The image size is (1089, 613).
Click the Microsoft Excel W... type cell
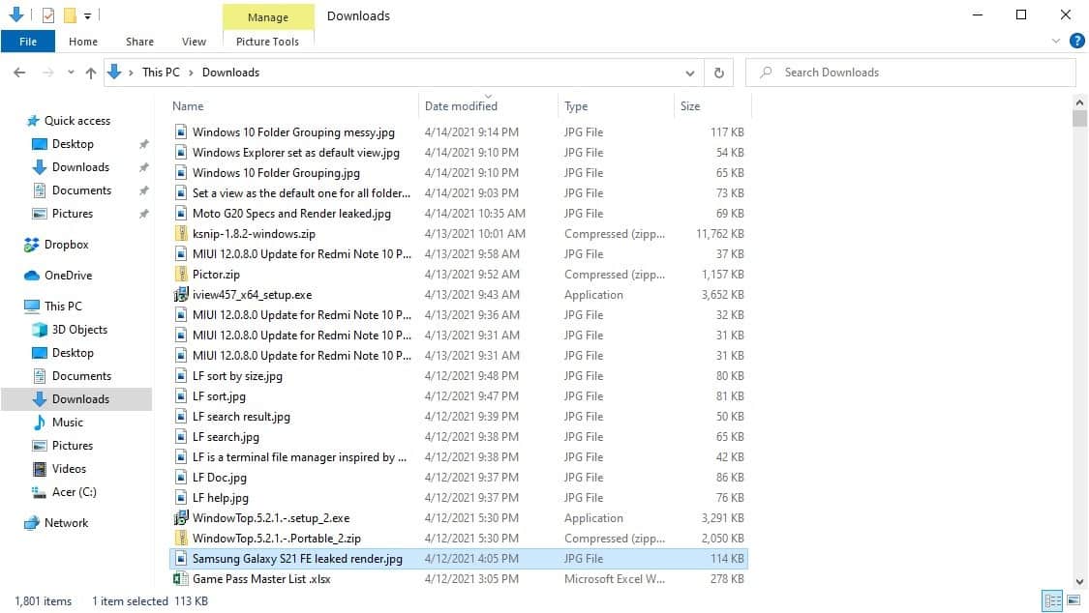614,579
